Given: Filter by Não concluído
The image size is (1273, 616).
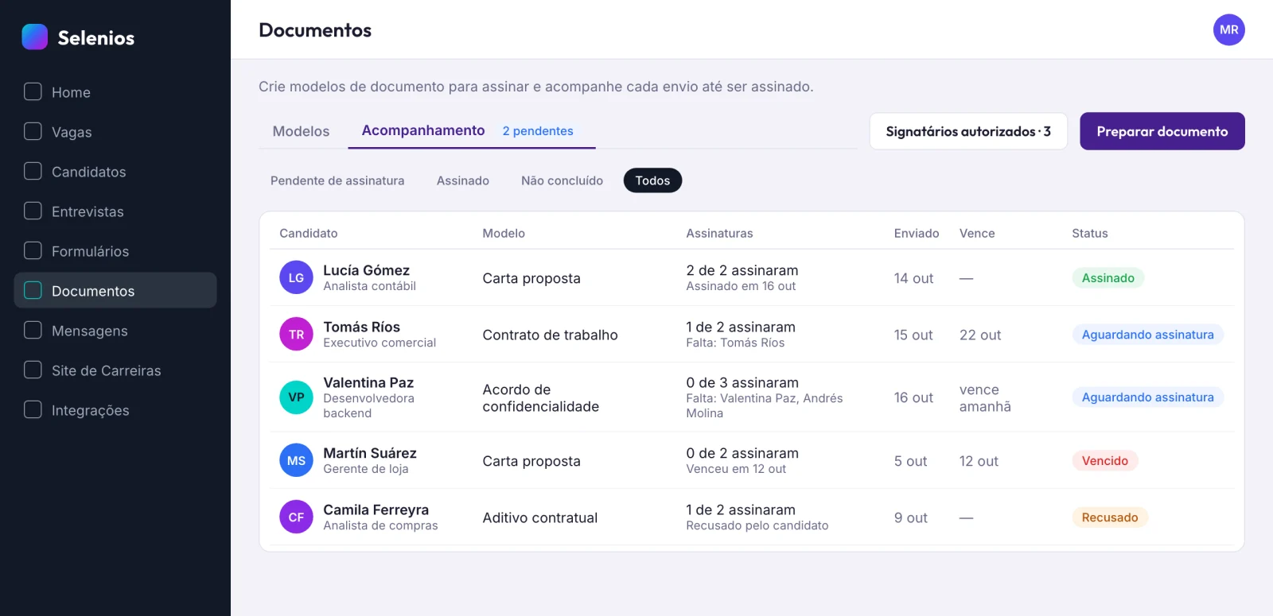Looking at the screenshot, I should [x=562, y=180].
